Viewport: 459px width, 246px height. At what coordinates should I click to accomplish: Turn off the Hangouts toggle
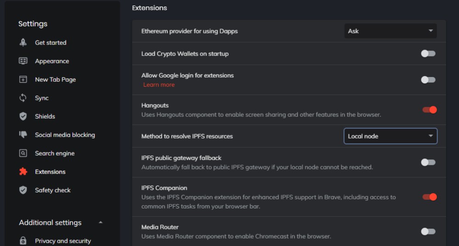coord(430,109)
